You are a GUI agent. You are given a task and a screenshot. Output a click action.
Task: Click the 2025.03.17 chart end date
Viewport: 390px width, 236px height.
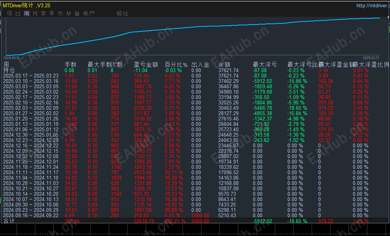pyautogui.click(x=371, y=58)
